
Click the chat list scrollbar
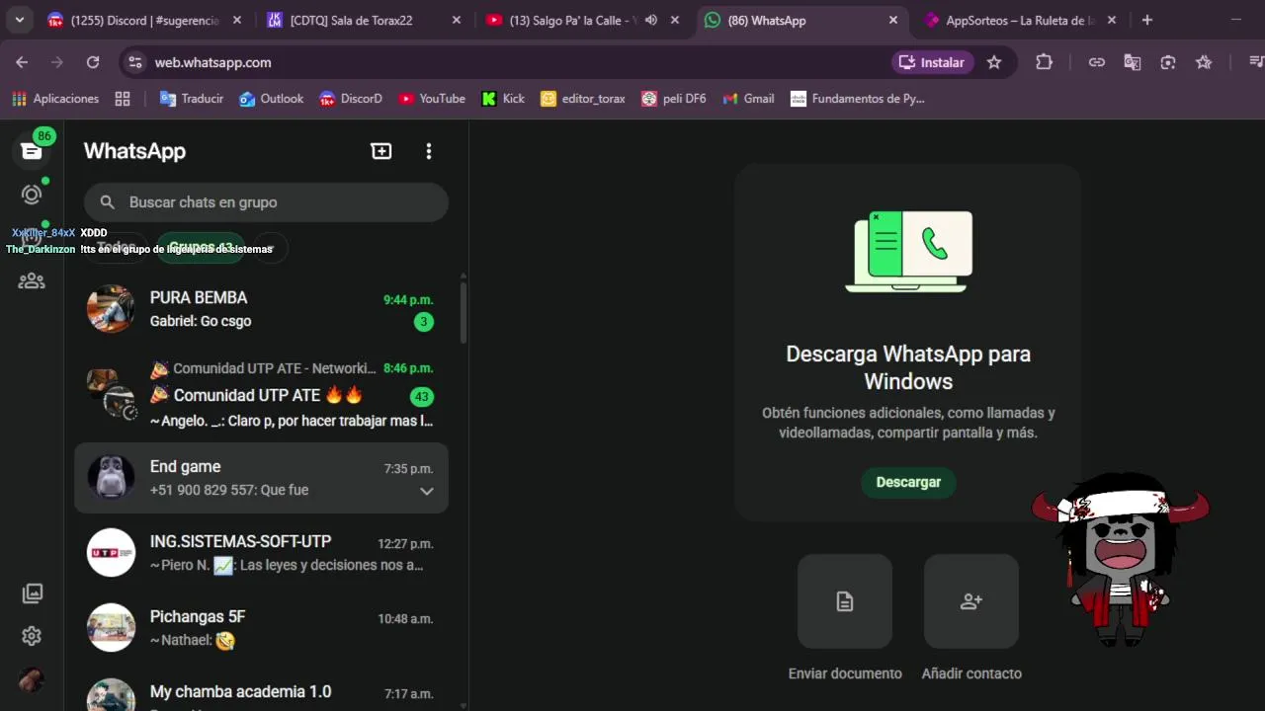(464, 311)
